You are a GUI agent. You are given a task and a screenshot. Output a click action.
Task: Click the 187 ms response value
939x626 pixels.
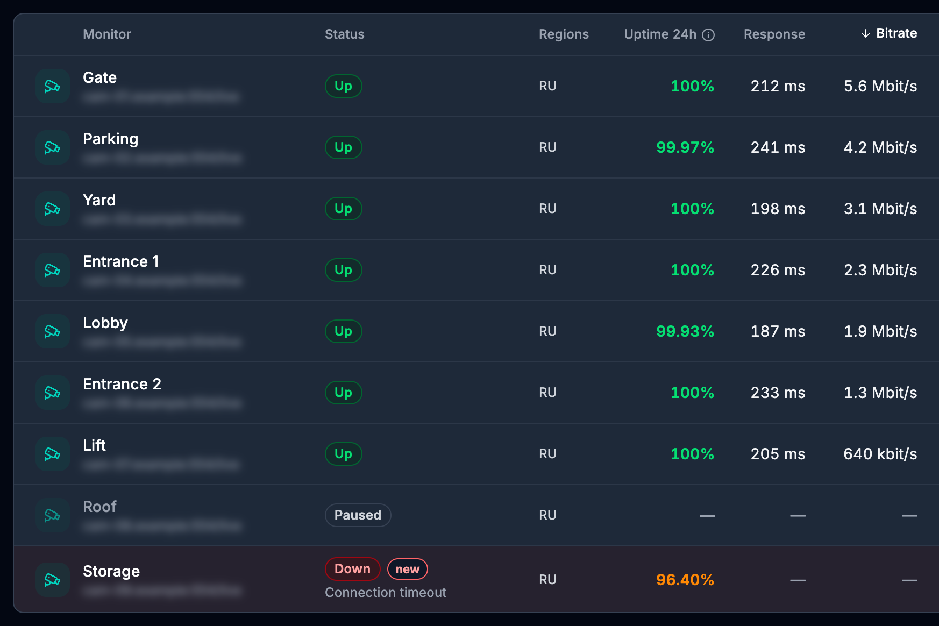[x=778, y=331]
